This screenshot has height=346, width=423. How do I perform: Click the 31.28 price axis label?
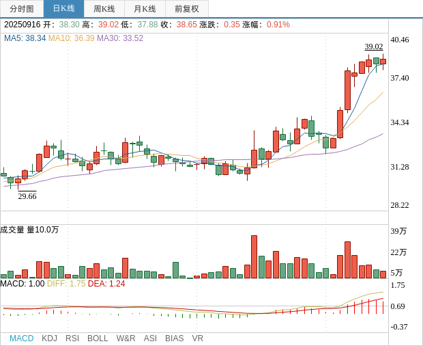(x=400, y=167)
